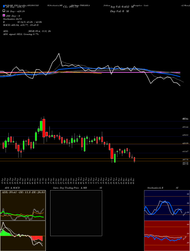
Task: Open the blue Stochastics chart panel
Action: (167, 205)
